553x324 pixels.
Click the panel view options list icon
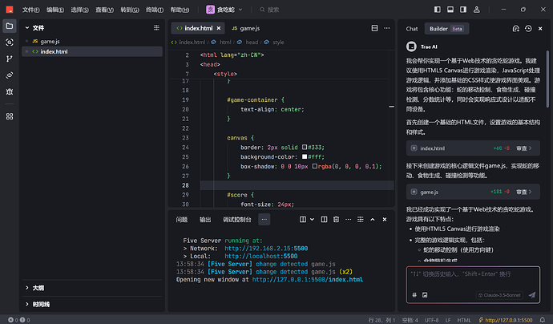coord(360,220)
